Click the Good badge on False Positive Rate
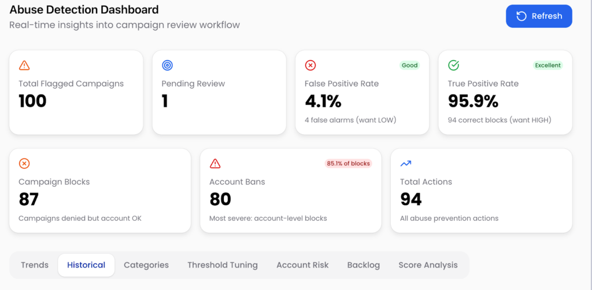 pyautogui.click(x=409, y=65)
